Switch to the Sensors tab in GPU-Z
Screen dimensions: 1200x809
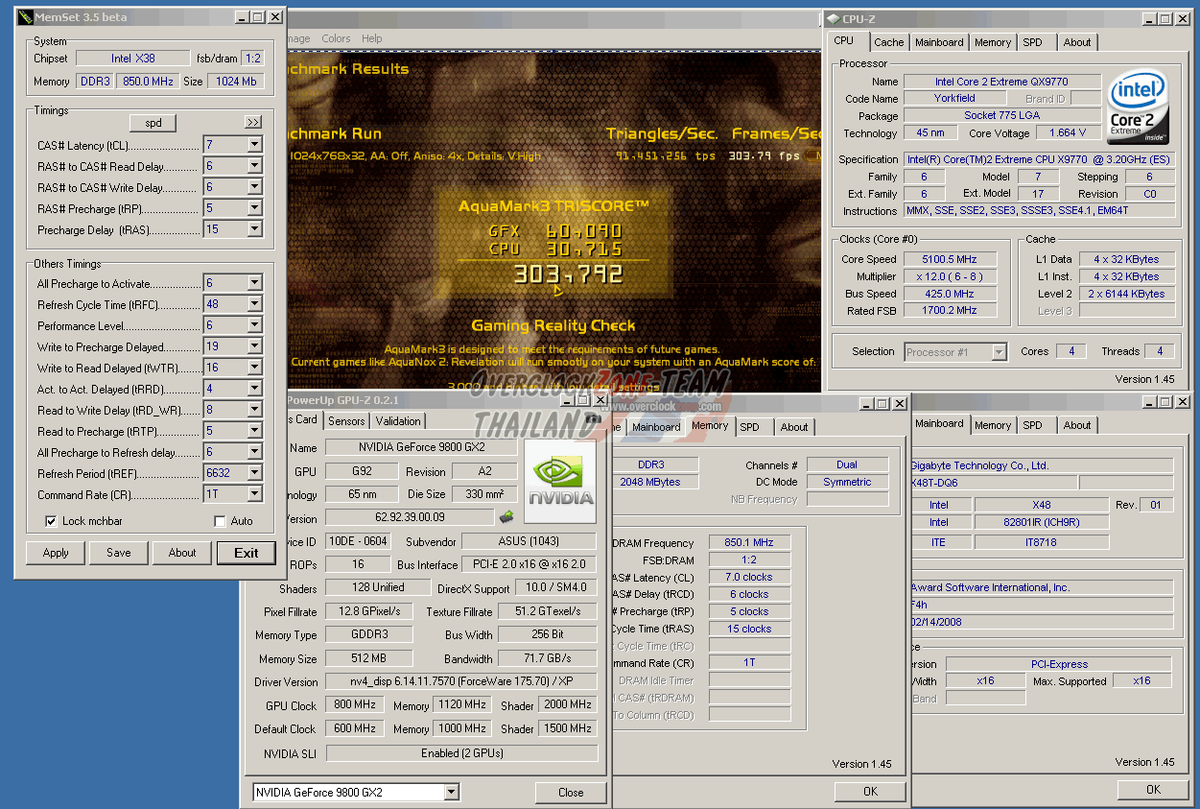(x=346, y=421)
